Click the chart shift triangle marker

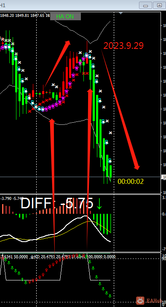[121, 13]
